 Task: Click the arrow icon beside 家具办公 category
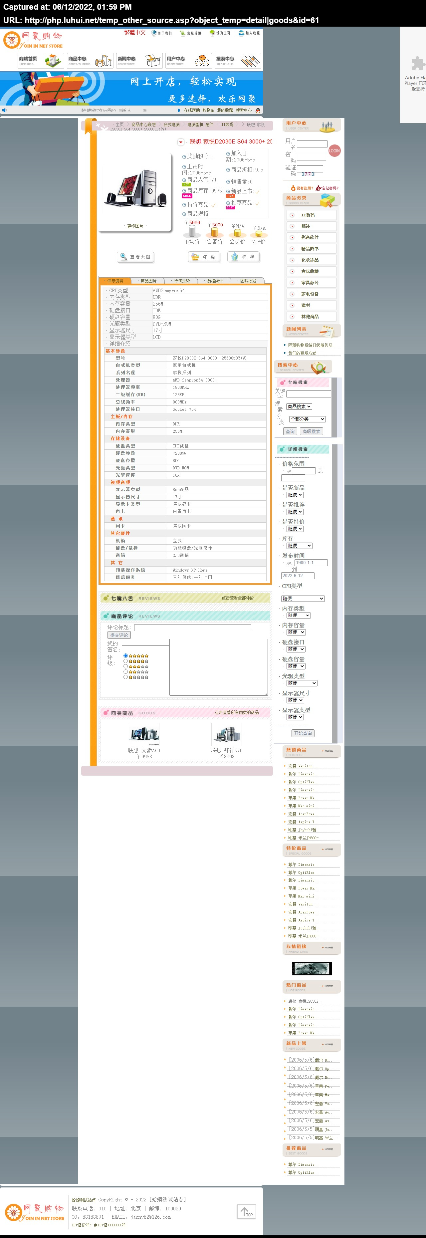(x=292, y=283)
